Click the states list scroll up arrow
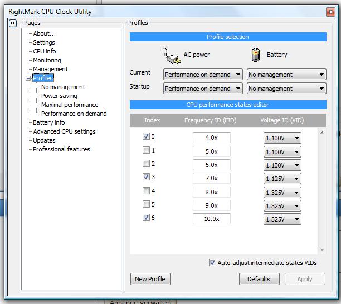Image resolution: width=341 pixels, height=304 pixels. [322, 133]
